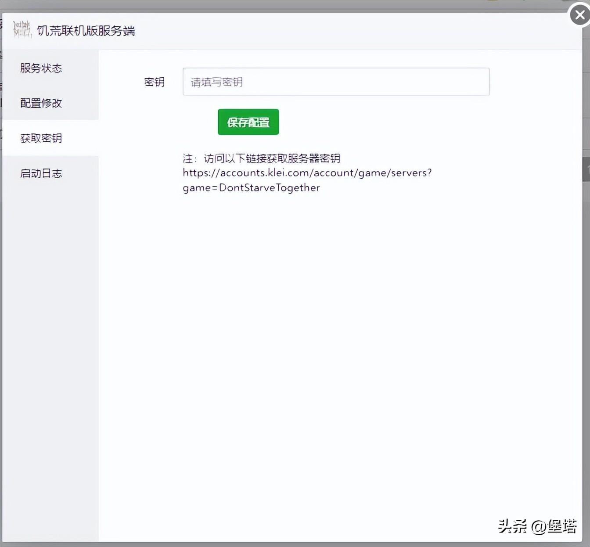Click the 饥荒联机版服务端 title text

click(x=86, y=31)
